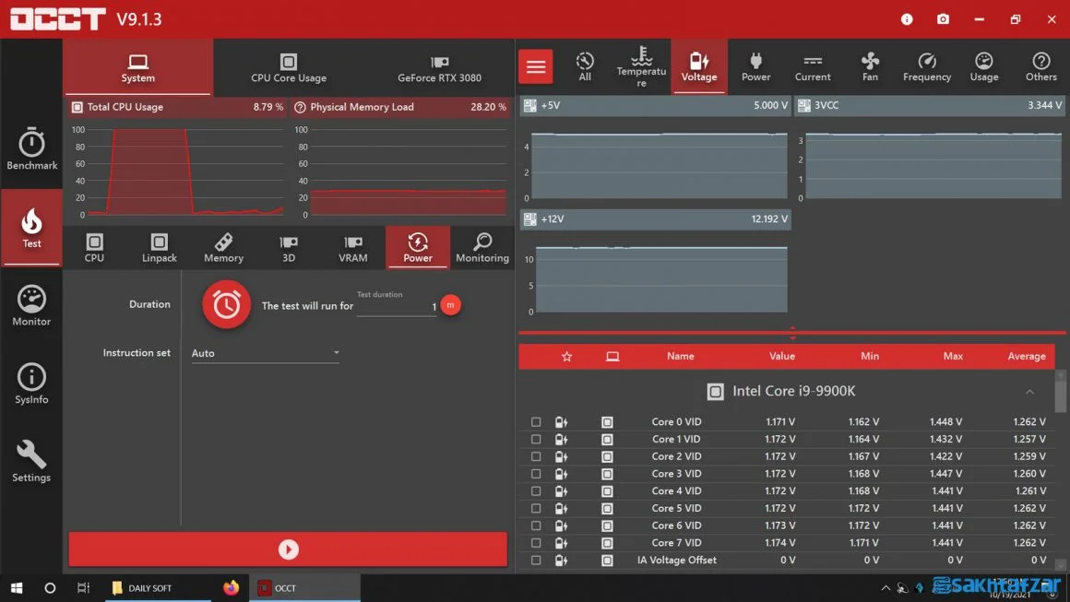This screenshot has height=602, width=1070.
Task: Open Windows Task View
Action: click(x=83, y=587)
